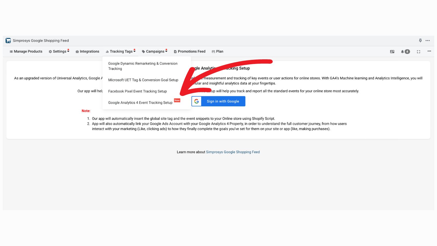Image resolution: width=437 pixels, height=246 pixels.
Task: Open the Plan page
Action: tap(217, 51)
